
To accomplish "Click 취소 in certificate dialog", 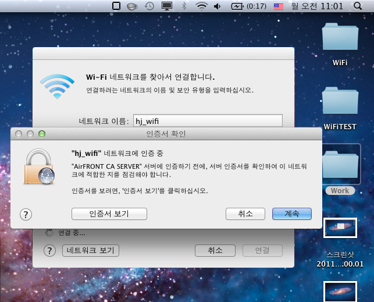I will click(245, 214).
